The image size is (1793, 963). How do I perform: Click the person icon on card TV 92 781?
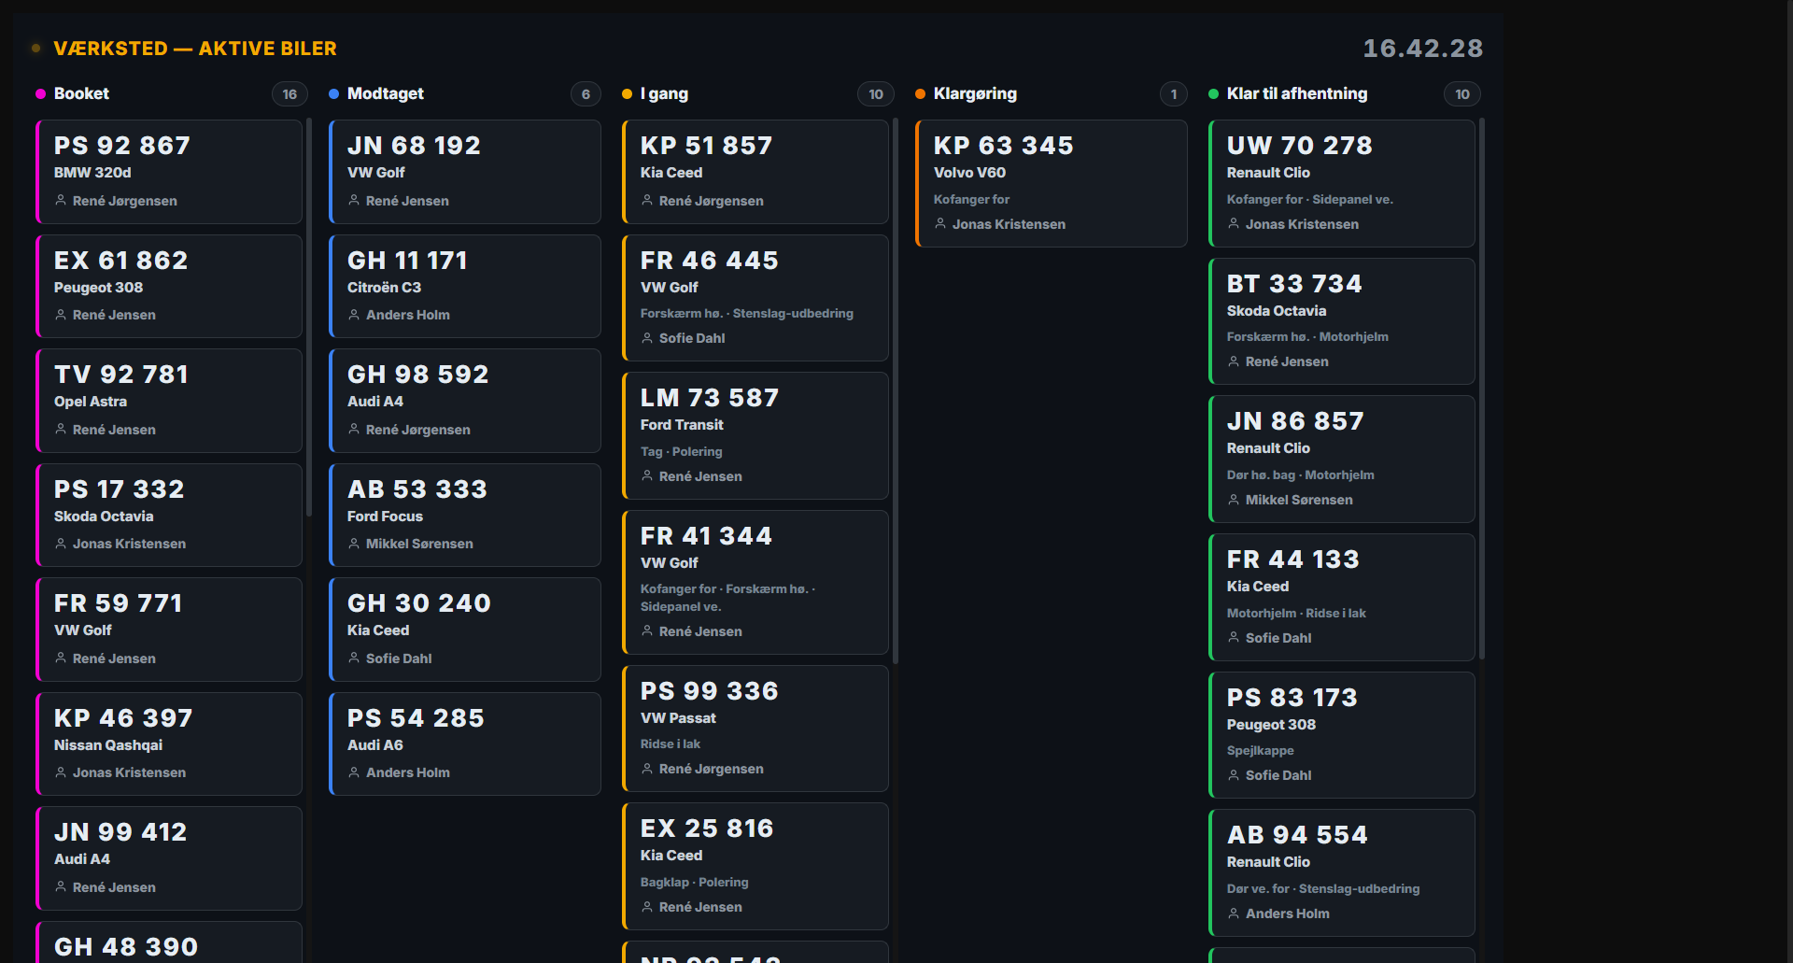point(61,430)
